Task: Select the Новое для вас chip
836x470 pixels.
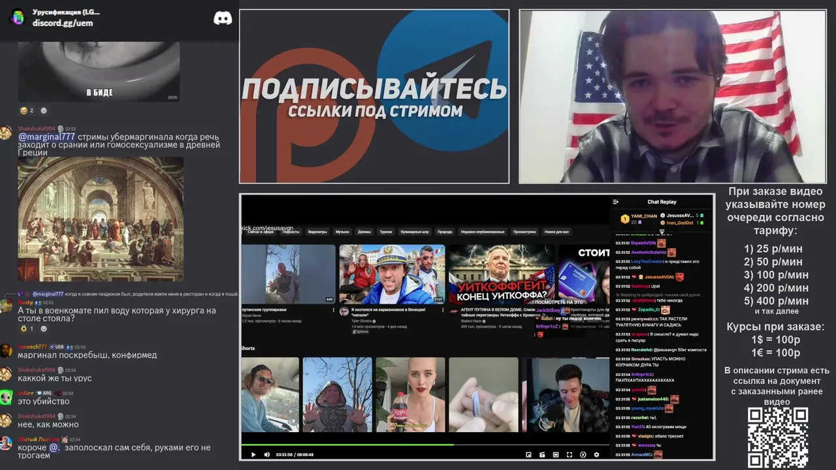Action: [557, 232]
